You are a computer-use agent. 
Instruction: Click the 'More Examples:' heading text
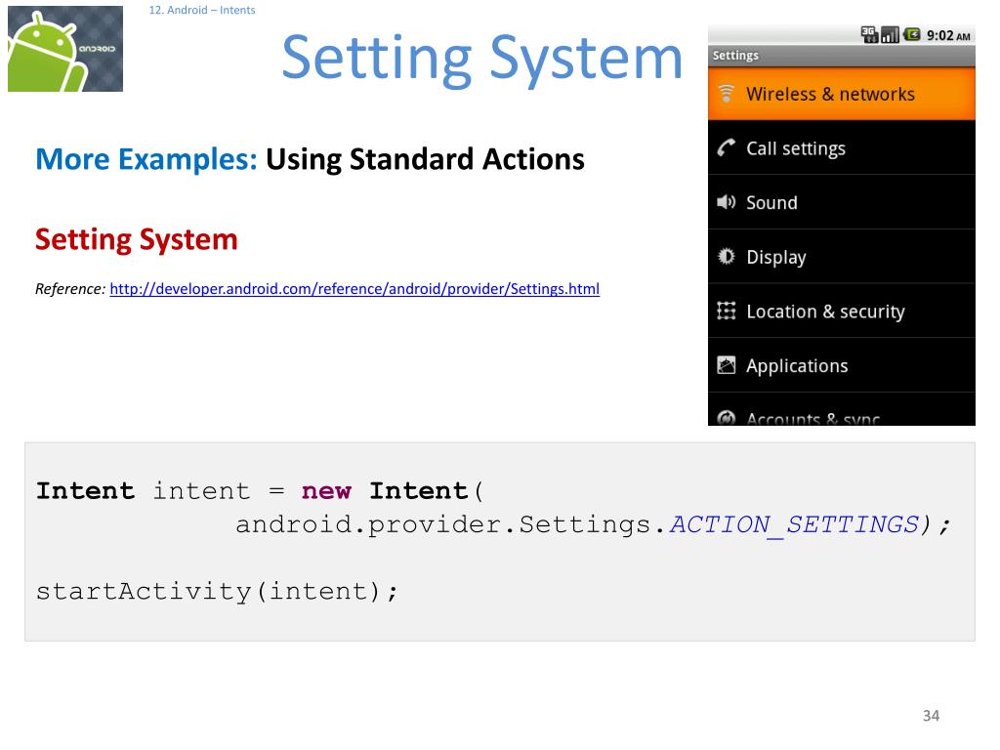pos(146,159)
